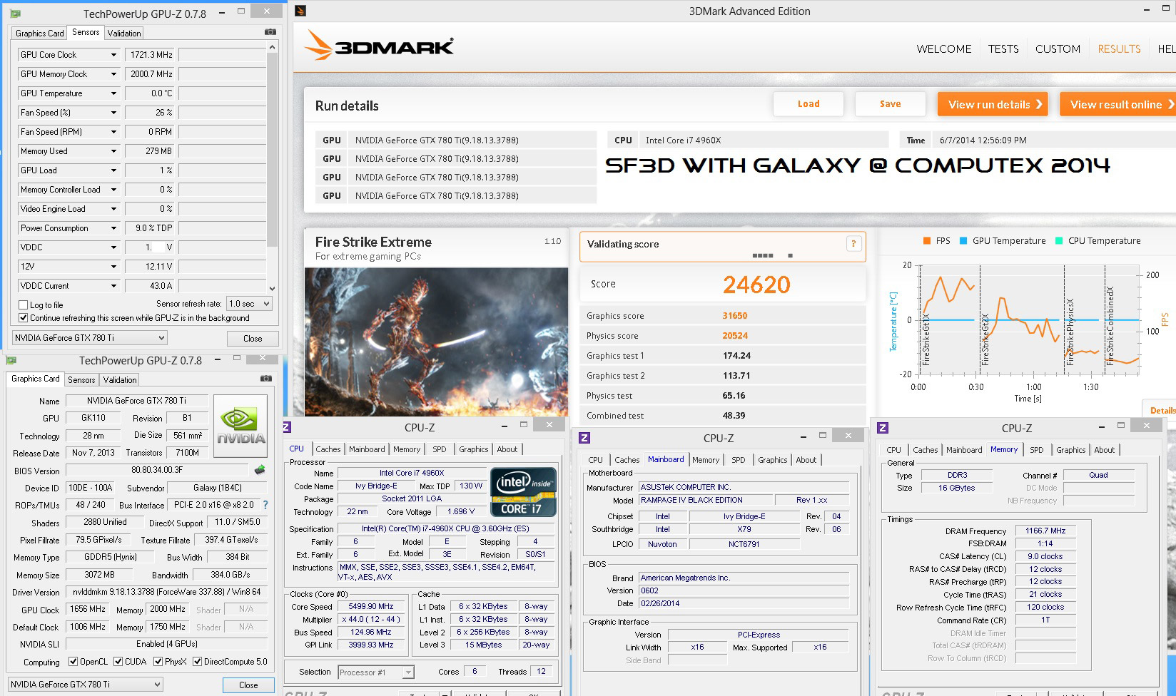Toggle the OpenCL checkbox
1176x696 pixels.
pos(73,662)
